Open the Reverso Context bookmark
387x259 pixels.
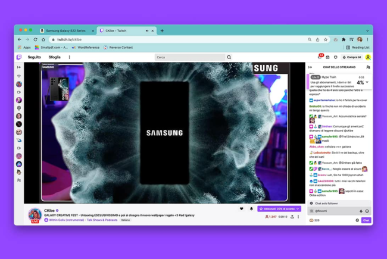coord(118,48)
